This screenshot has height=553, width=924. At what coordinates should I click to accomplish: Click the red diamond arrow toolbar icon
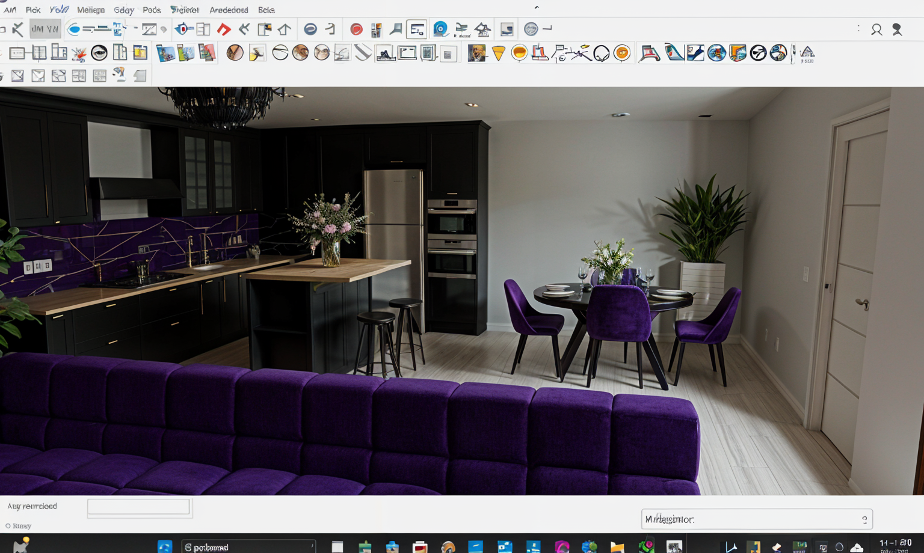(224, 29)
